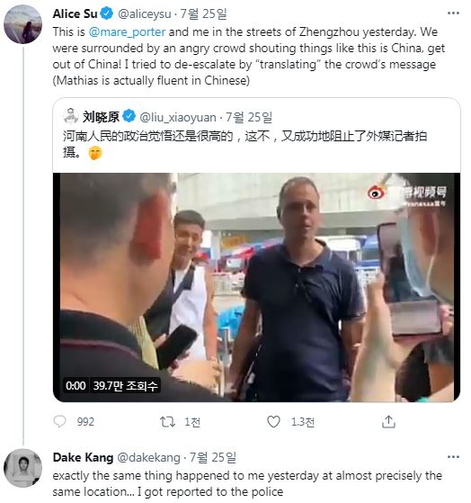Open the @dakekang handle
The height and width of the screenshot is (503, 471).
(x=148, y=458)
